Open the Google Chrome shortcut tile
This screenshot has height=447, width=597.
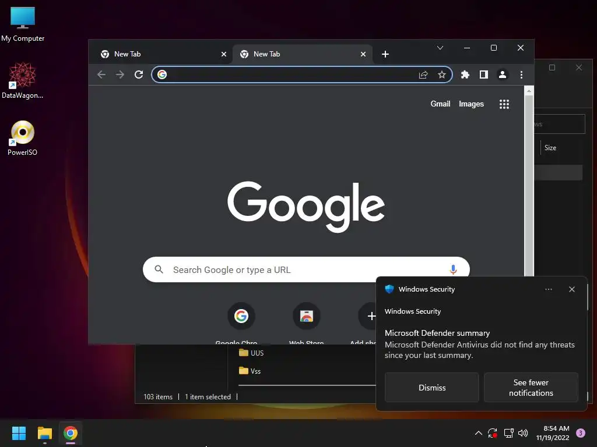241,316
